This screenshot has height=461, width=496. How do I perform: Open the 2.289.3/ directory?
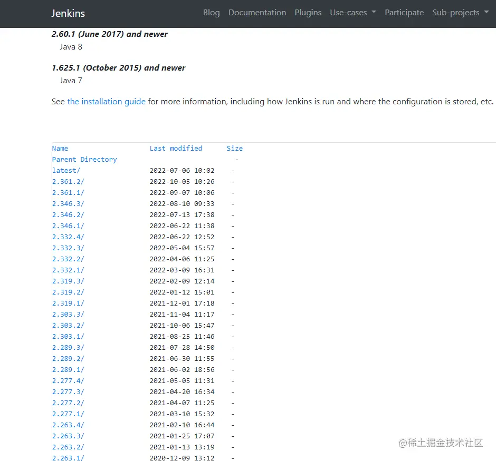68,347
